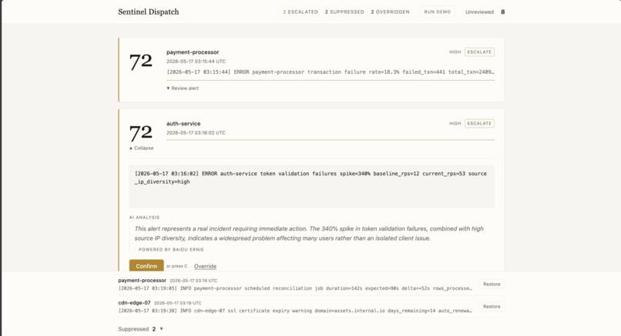Confirm the auth-service AI analysis
The width and height of the screenshot is (621, 336).
tap(146, 265)
